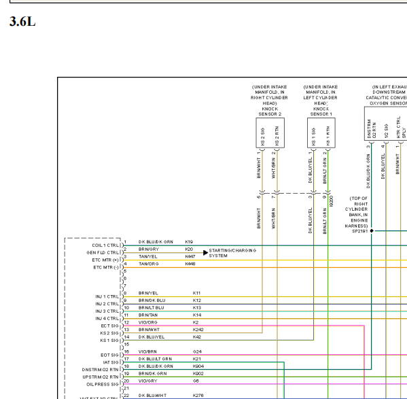Click the STARTING/CHARGING SYSTEM reference
This screenshot has height=399, width=407.
click(232, 253)
